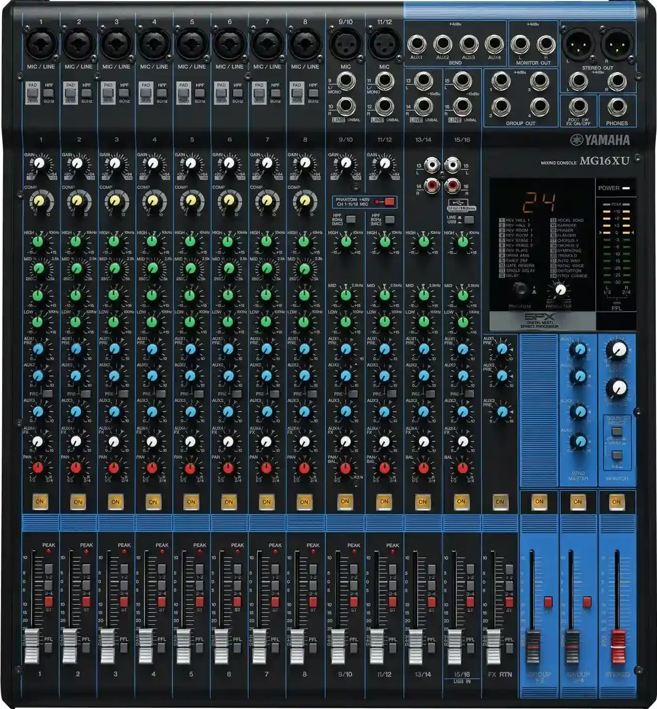
Task: Click the red STEREO master fader
Action: [617, 646]
